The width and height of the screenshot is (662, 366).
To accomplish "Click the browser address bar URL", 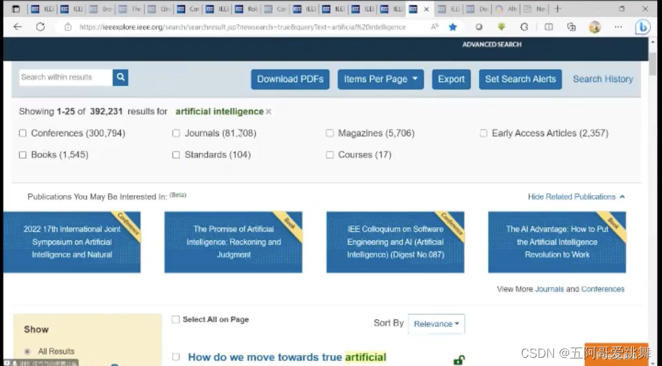I will (x=242, y=27).
